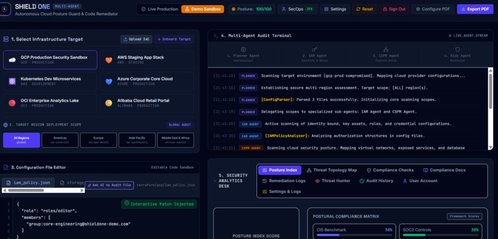Click the SOC2 Controls progress bar
Viewport: 498px width, 239px height.
441,235
